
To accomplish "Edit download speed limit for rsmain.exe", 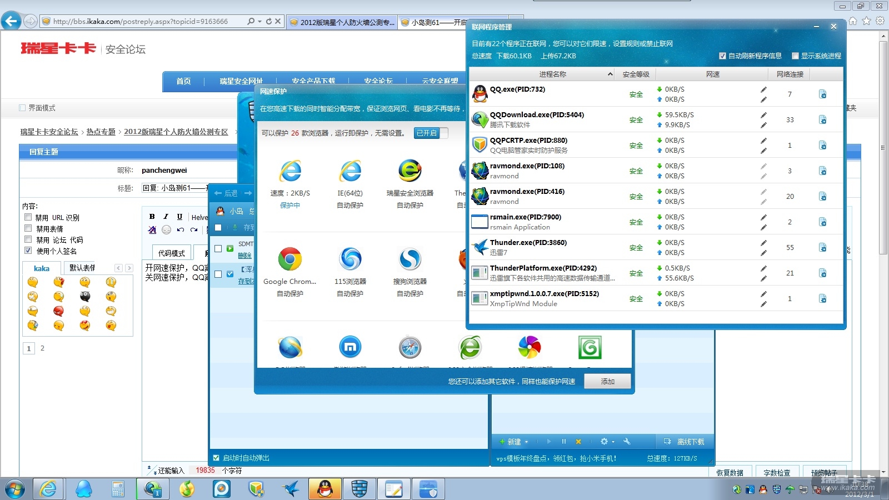I will tap(763, 217).
